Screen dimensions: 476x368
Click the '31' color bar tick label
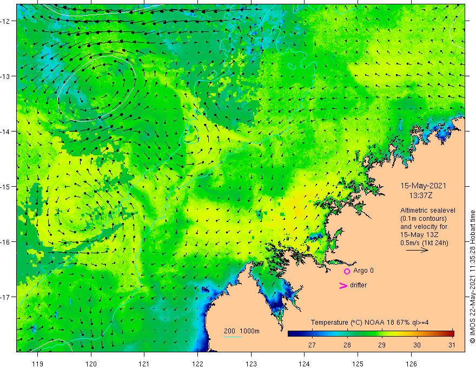(452, 345)
